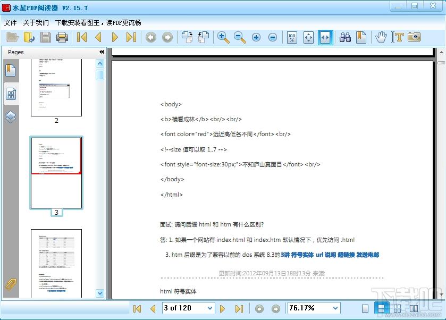The image size is (446, 320).
Task: Rotate page clockwise
Action: pyautogui.click(x=187, y=37)
